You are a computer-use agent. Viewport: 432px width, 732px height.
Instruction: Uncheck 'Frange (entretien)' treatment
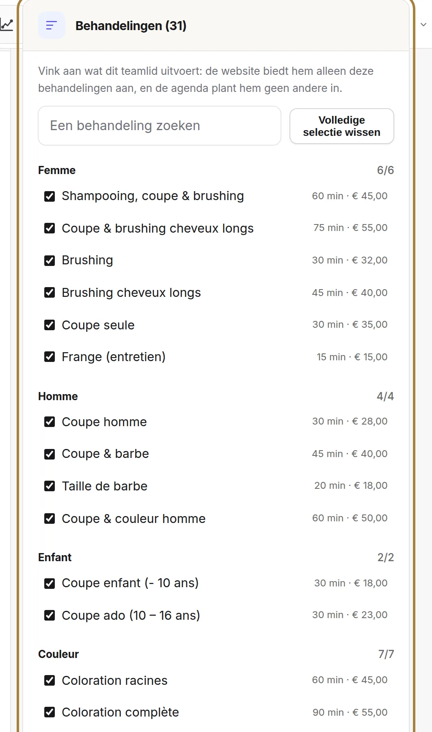[x=50, y=357]
